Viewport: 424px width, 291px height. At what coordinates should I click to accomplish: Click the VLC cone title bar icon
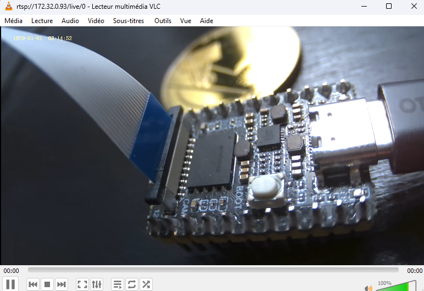[x=9, y=6]
